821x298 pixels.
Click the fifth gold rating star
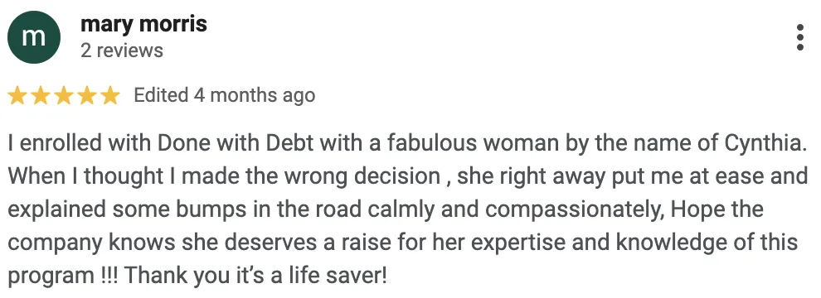[110, 96]
